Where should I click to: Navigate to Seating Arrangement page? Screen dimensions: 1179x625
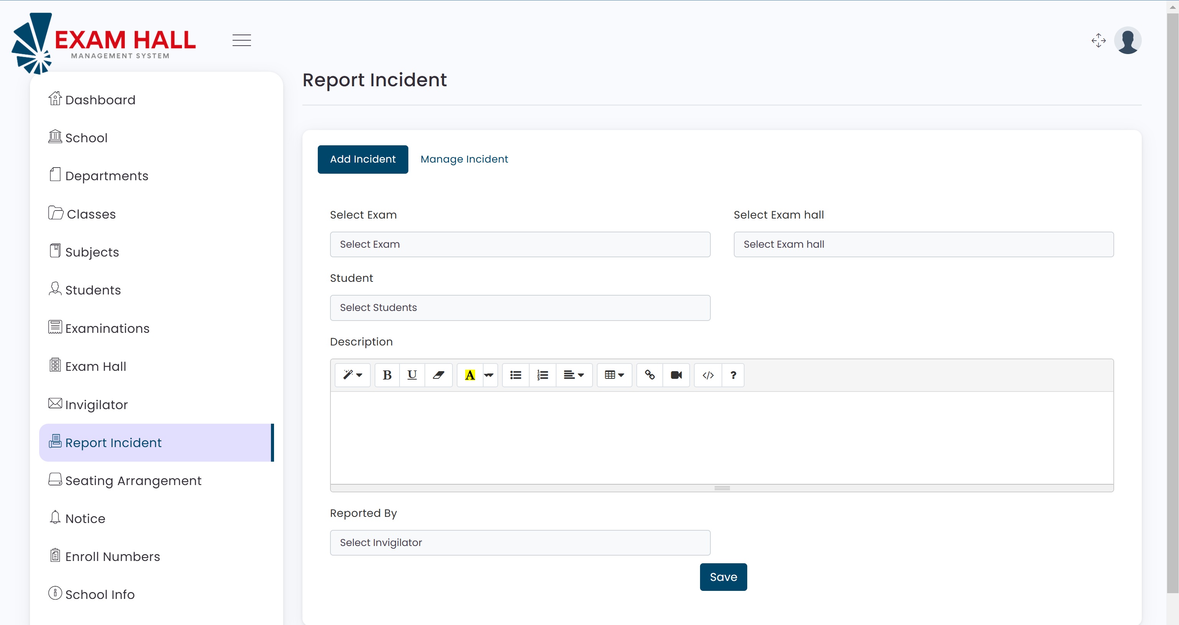pyautogui.click(x=133, y=480)
